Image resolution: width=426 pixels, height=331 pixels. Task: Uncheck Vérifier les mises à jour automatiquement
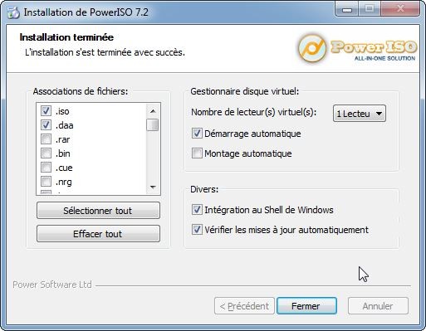pyautogui.click(x=197, y=230)
